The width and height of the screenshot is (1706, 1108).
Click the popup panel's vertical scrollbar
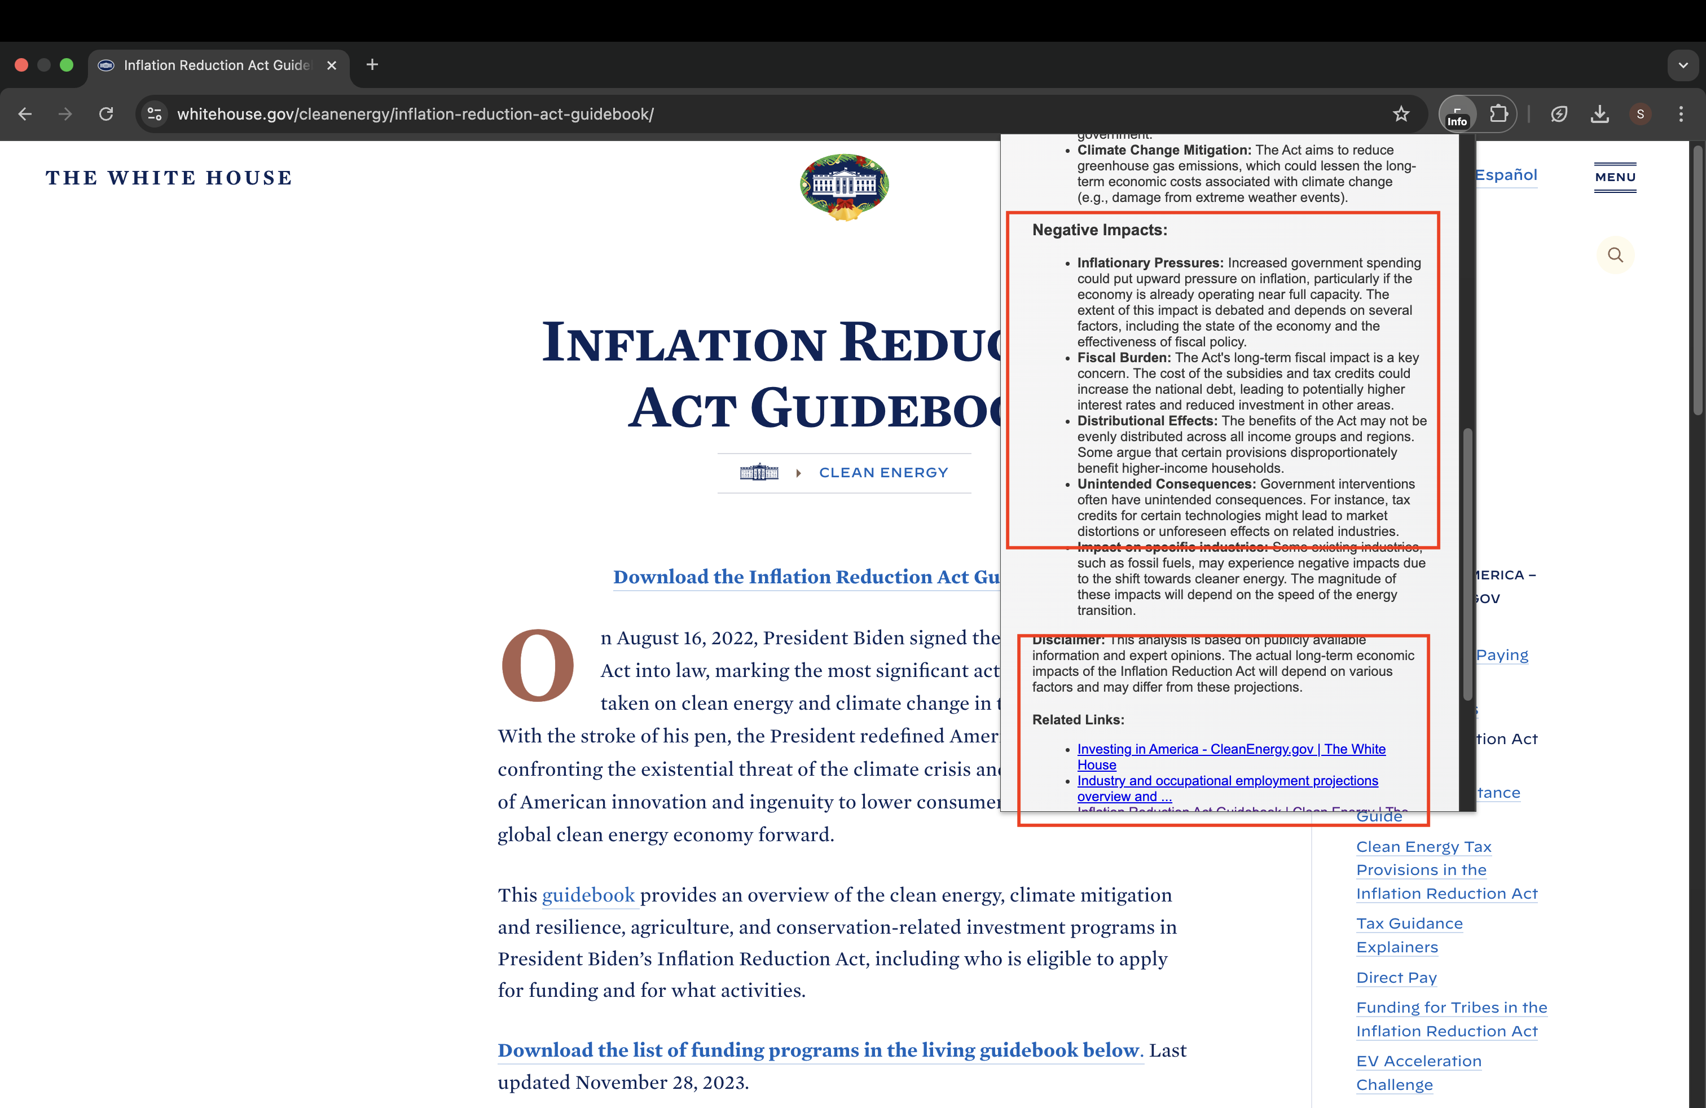click(1467, 564)
